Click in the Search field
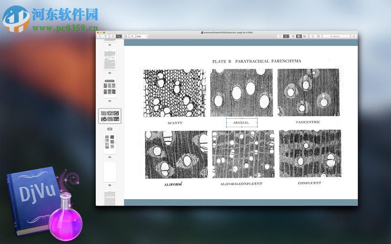The image size is (391, 244). coord(336,36)
